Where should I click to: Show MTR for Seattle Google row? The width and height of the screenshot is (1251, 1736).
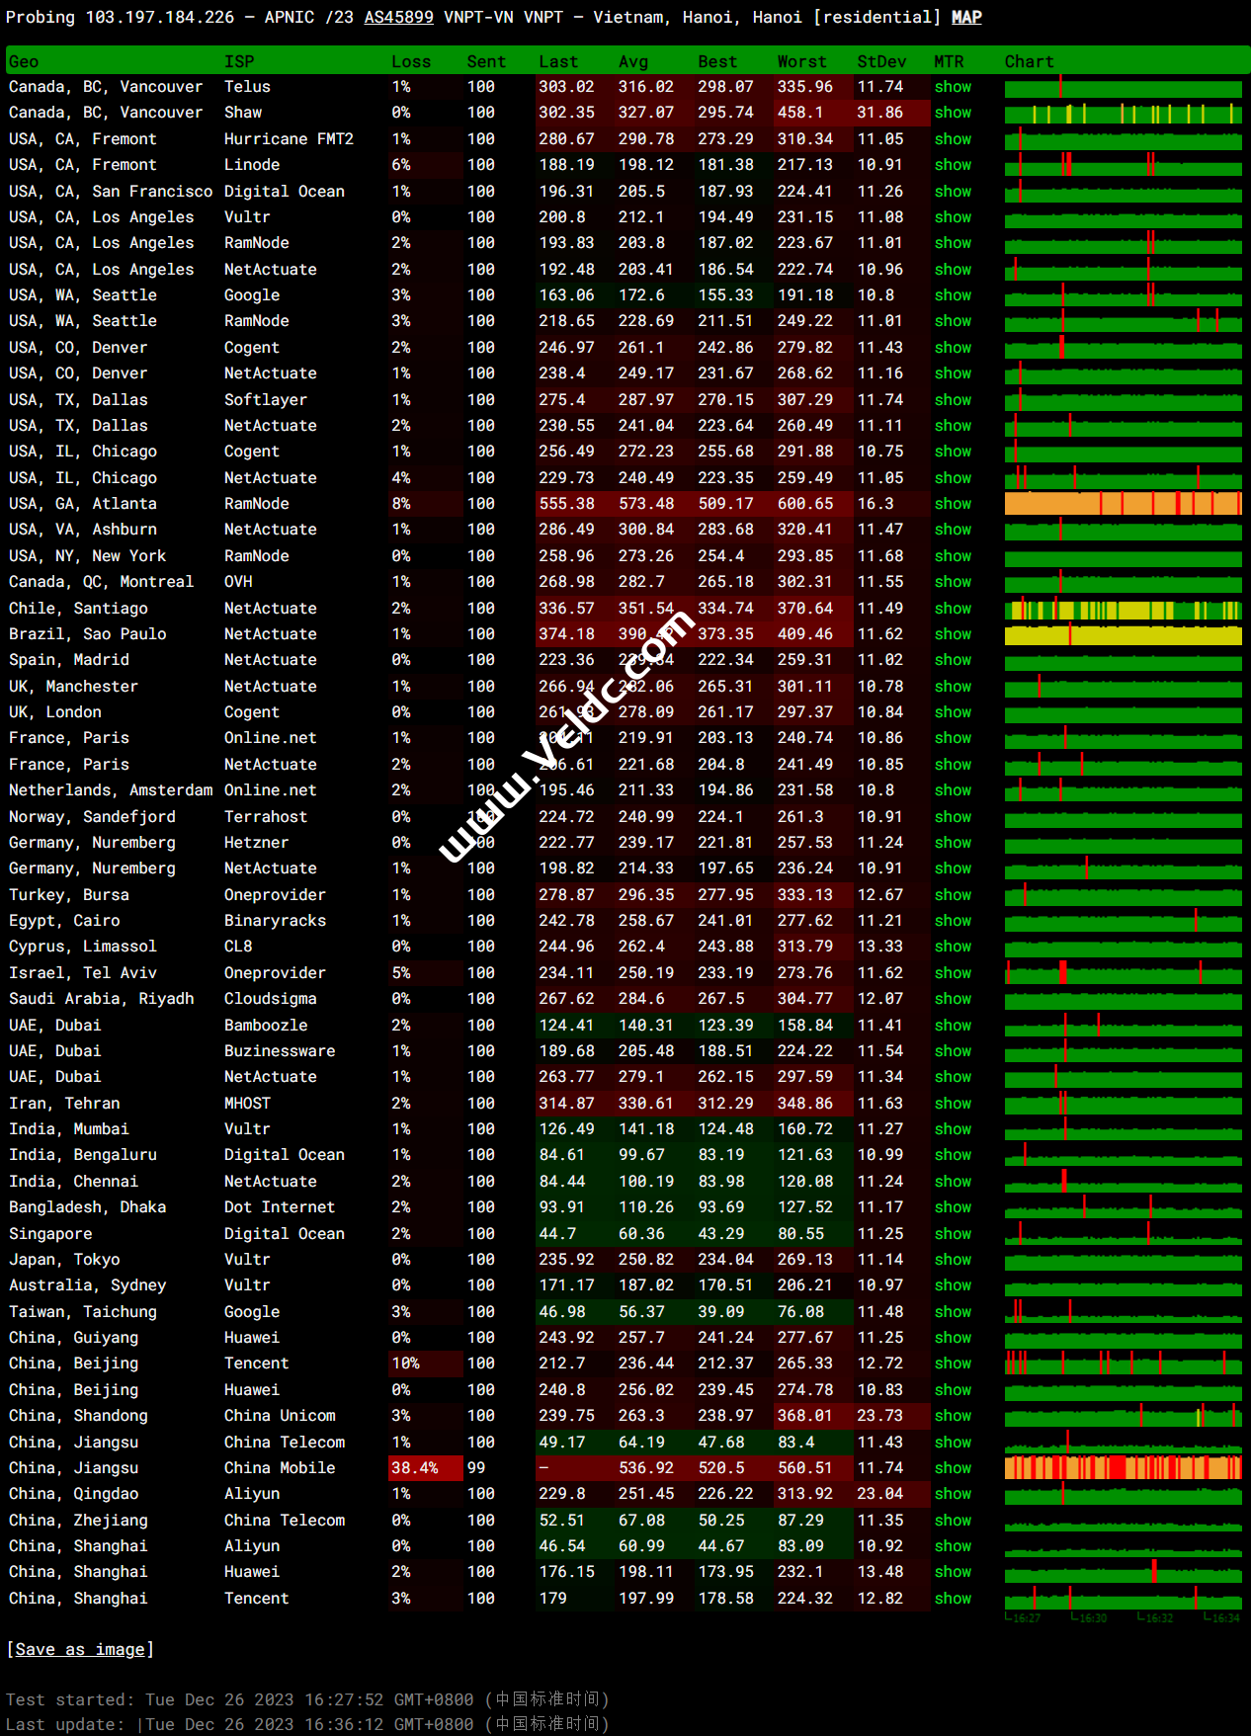pos(953,295)
